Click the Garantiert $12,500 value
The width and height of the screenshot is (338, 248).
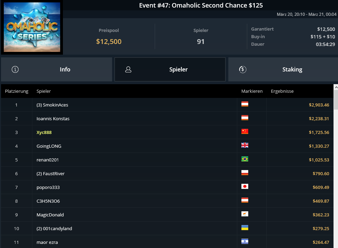(x=326, y=29)
